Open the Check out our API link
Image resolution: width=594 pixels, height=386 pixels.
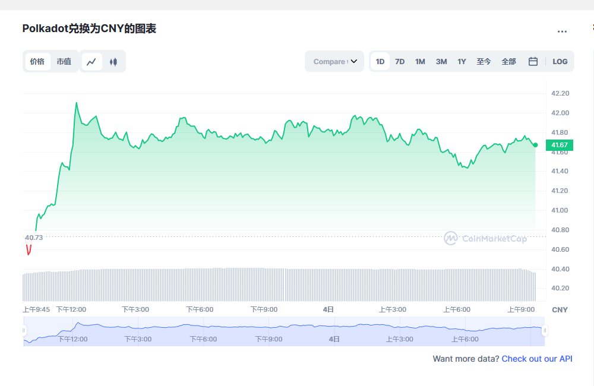tap(537, 359)
